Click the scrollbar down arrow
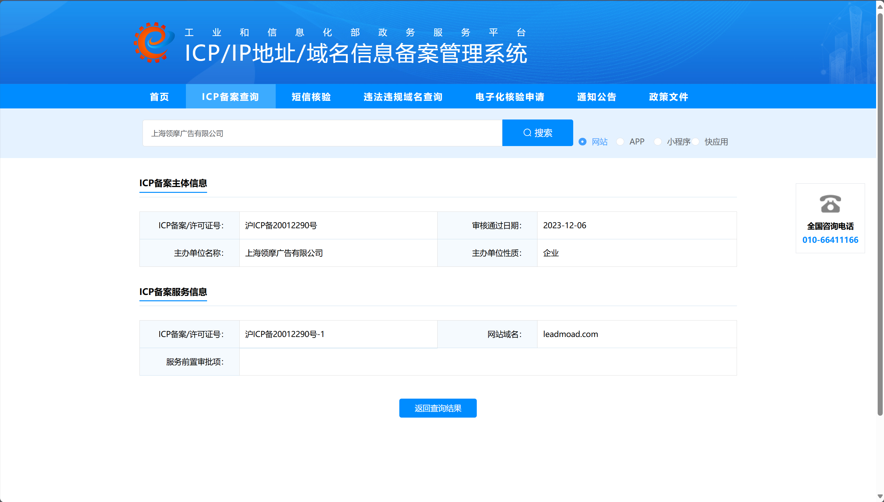The image size is (884, 502). [880, 496]
